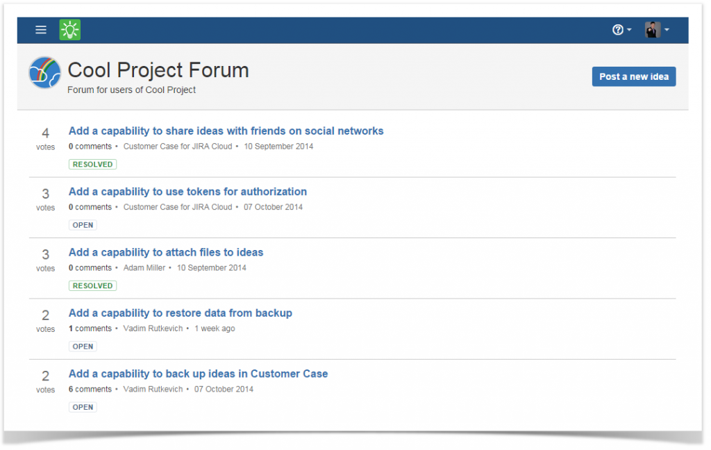Open the back up ideas in Customer Case idea

pos(198,374)
